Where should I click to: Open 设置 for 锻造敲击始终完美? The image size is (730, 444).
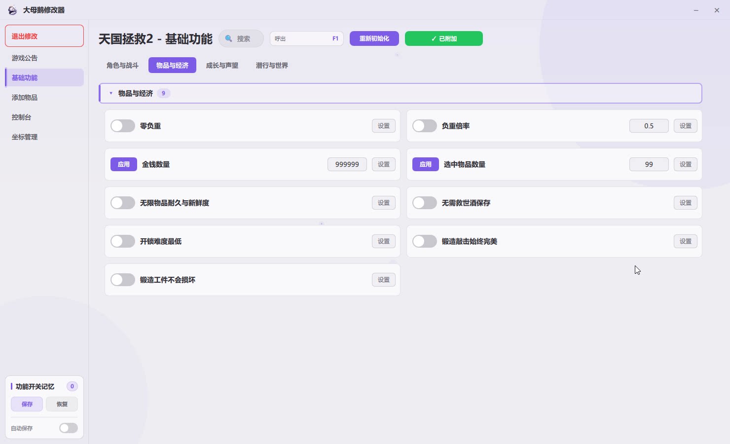tap(686, 241)
